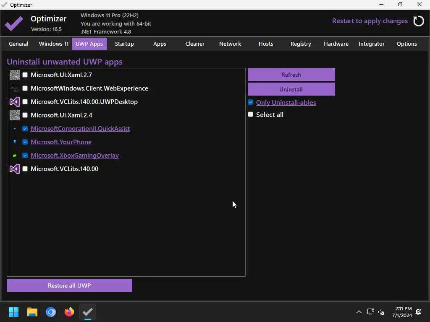Open the notification bell in the system tray
Screen dimensions: 430x322
(419, 312)
